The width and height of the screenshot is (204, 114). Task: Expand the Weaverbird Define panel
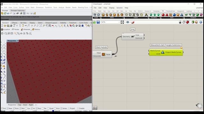123,18
